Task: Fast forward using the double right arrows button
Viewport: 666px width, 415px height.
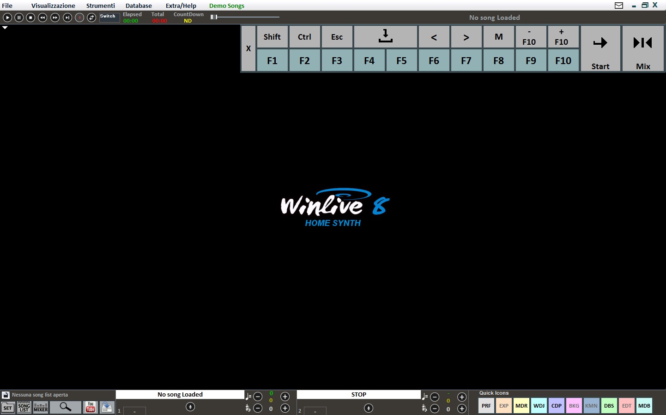Action: (x=55, y=18)
